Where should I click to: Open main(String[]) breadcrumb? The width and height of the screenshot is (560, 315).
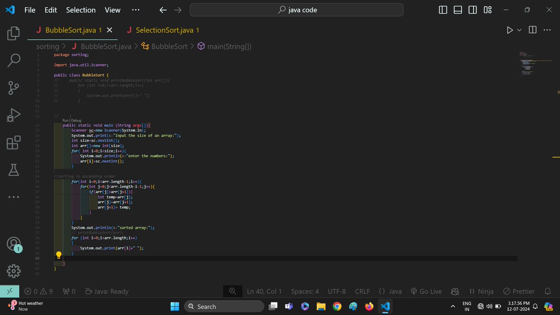[x=224, y=46]
